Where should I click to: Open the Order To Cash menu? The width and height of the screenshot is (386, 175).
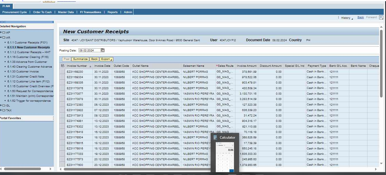tap(42, 12)
